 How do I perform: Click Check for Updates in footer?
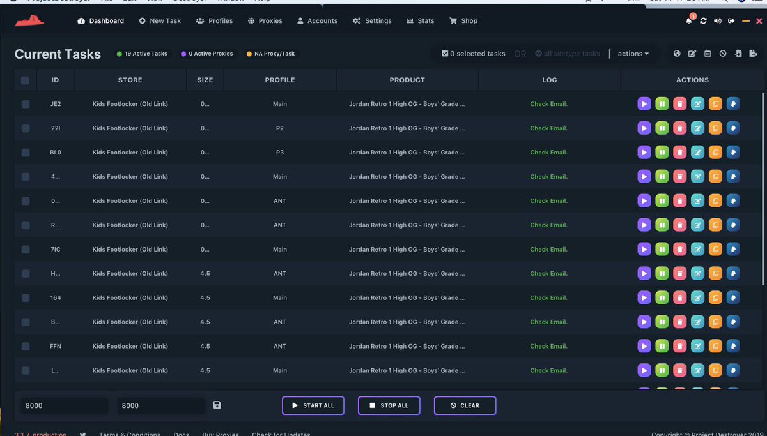(281, 434)
